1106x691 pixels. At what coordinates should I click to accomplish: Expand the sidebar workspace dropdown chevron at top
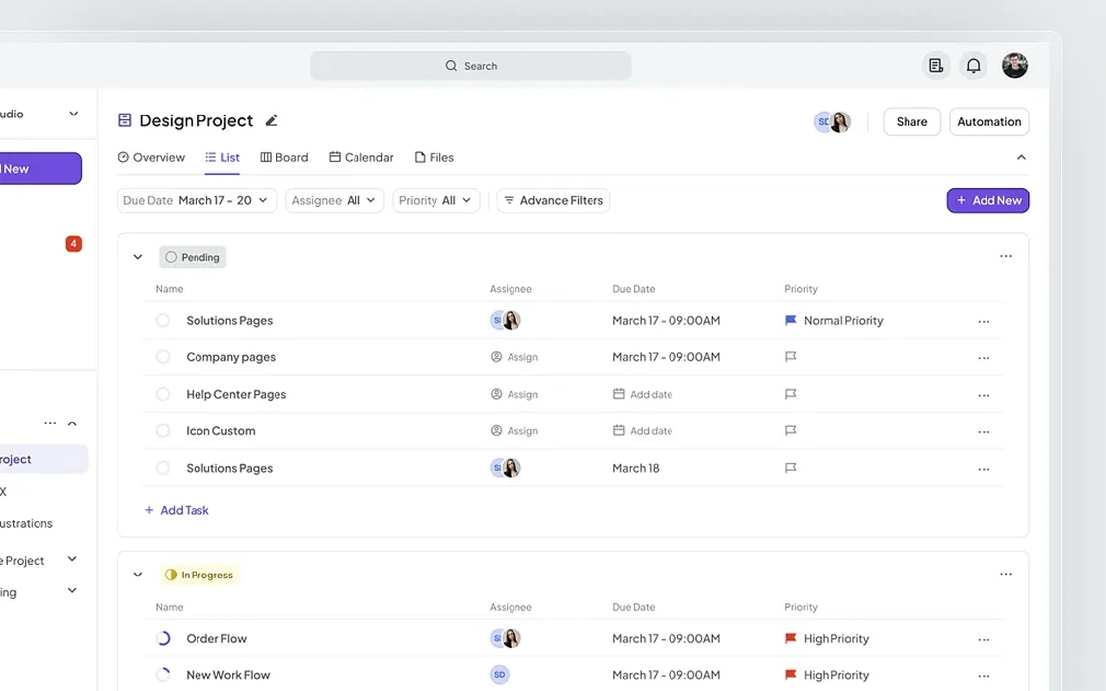click(73, 114)
